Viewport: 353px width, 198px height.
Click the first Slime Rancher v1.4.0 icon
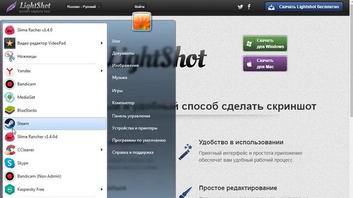tap(10, 30)
